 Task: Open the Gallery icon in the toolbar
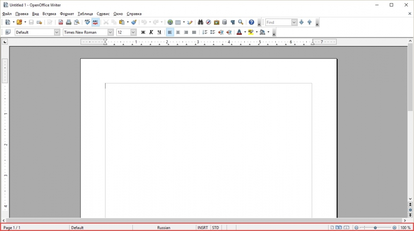pyautogui.click(x=217, y=22)
